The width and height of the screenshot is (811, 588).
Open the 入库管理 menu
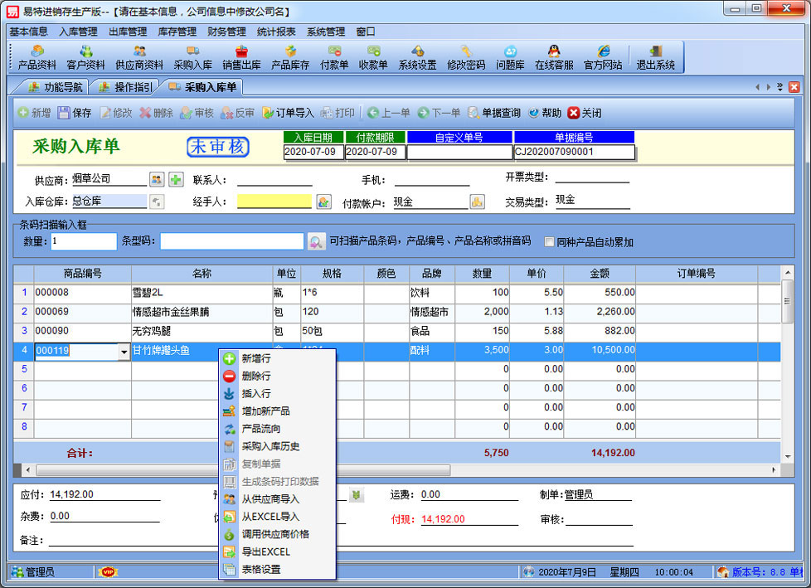78,32
